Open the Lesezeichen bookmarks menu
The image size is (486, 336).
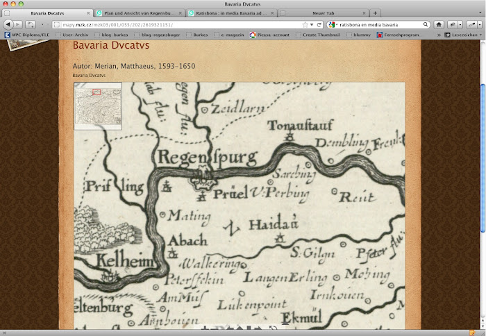click(463, 35)
